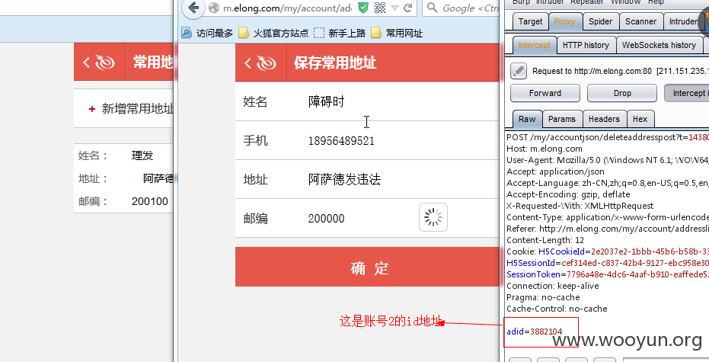This screenshot has width=709, height=362.
Task: Open the 新手上路 bookmark
Action: tap(340, 33)
